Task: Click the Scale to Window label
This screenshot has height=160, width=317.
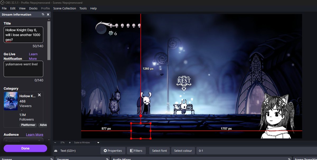Action: pos(82,143)
